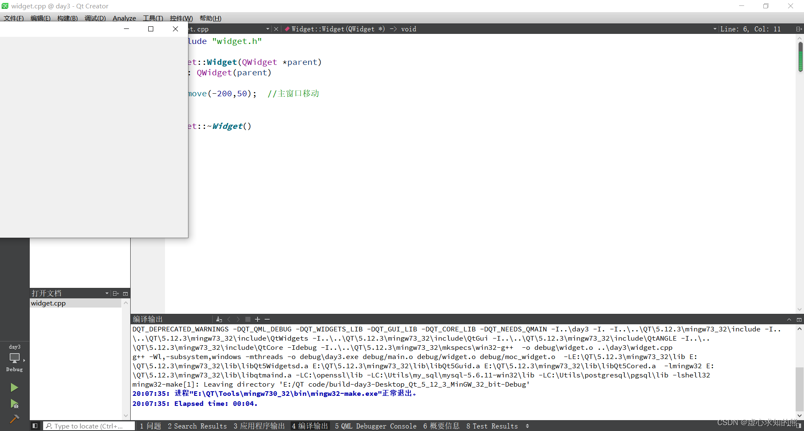Click the Elapsed time: 00:04 line
Viewport: 804px width, 431px height.
(x=195, y=404)
